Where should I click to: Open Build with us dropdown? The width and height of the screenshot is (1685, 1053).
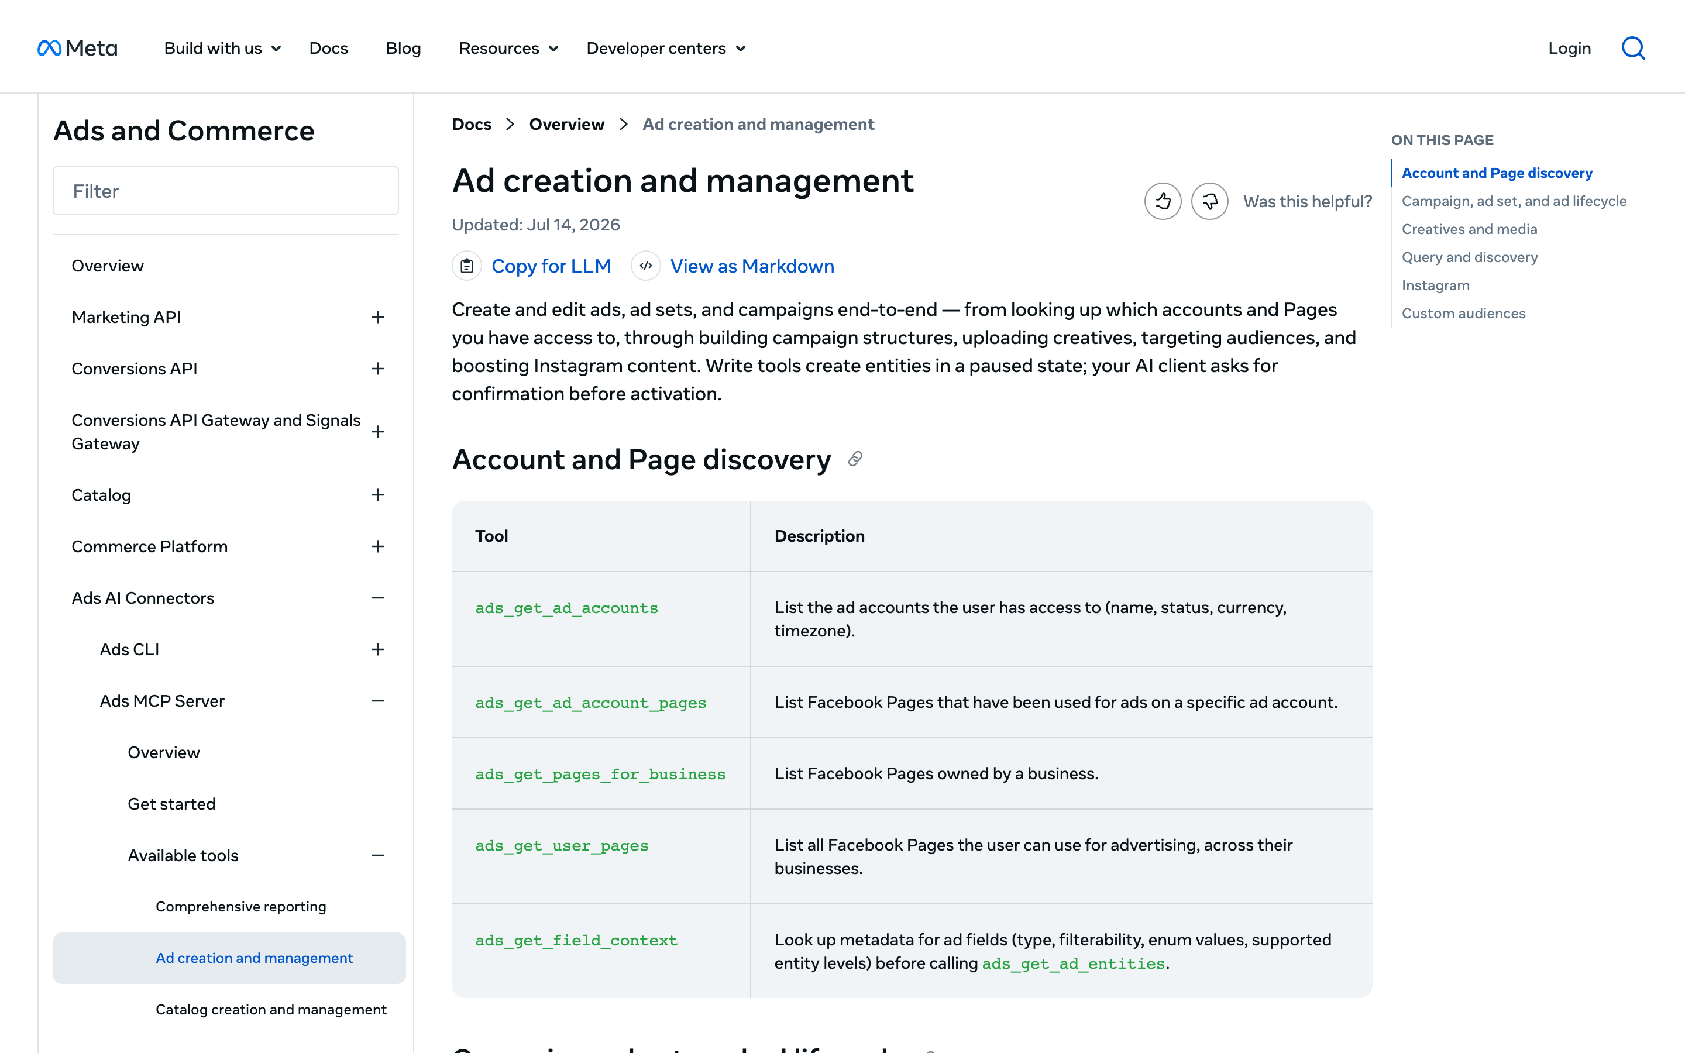222,48
